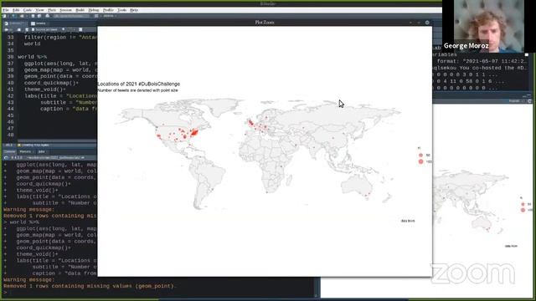
Task: Click George Moroz video thumbnail
Action: pos(489,26)
